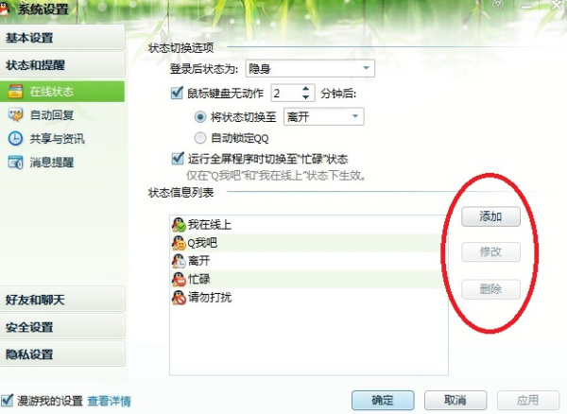567x414 pixels.
Task: Toggle 鼠标键盘无动作 checkbox
Action: coord(177,93)
